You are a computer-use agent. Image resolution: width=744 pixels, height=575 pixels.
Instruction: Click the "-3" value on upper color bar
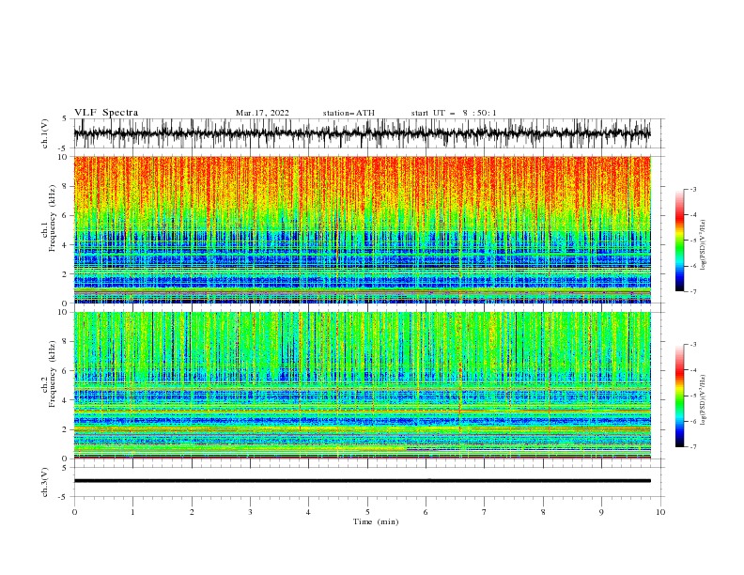point(693,189)
